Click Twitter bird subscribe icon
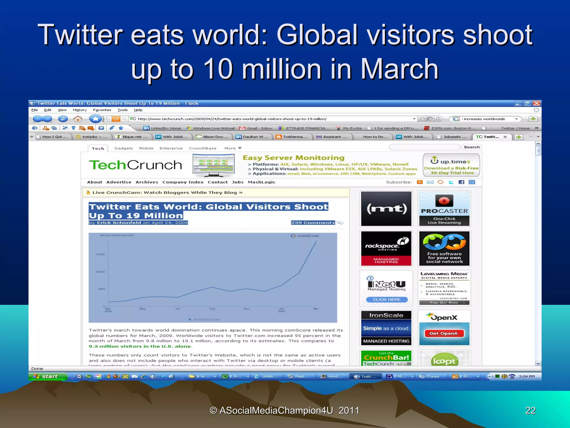This screenshot has height=428, width=570. pyautogui.click(x=451, y=182)
